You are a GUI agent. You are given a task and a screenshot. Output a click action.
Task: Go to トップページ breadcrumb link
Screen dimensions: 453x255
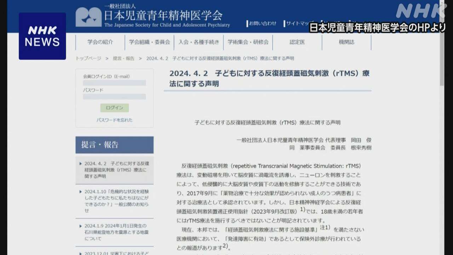(88, 58)
